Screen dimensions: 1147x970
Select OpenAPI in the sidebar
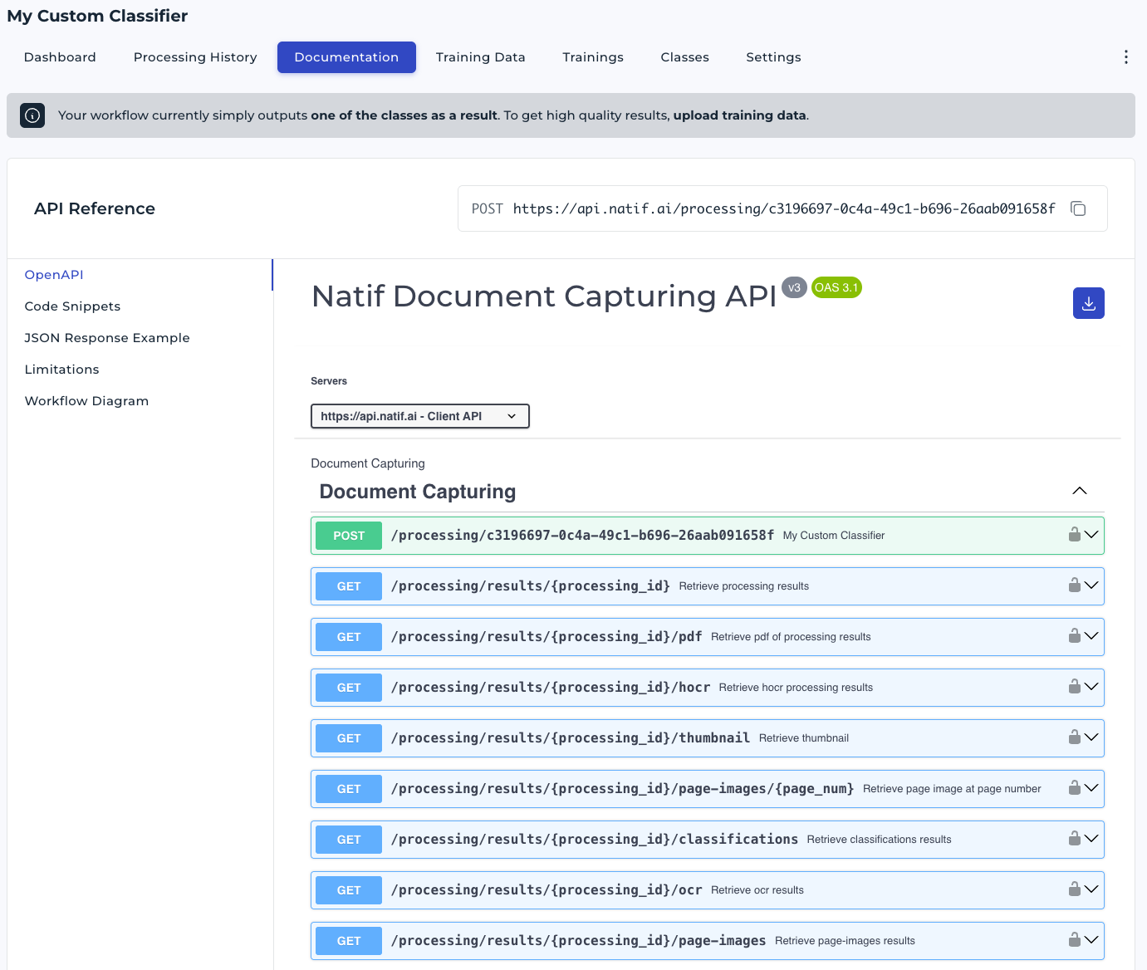pyautogui.click(x=54, y=275)
